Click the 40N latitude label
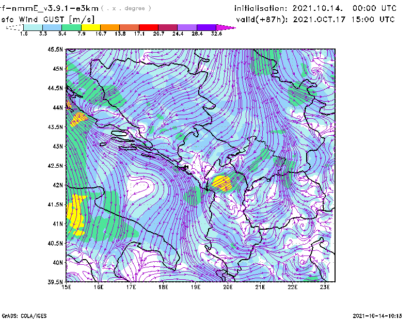 coord(58,263)
